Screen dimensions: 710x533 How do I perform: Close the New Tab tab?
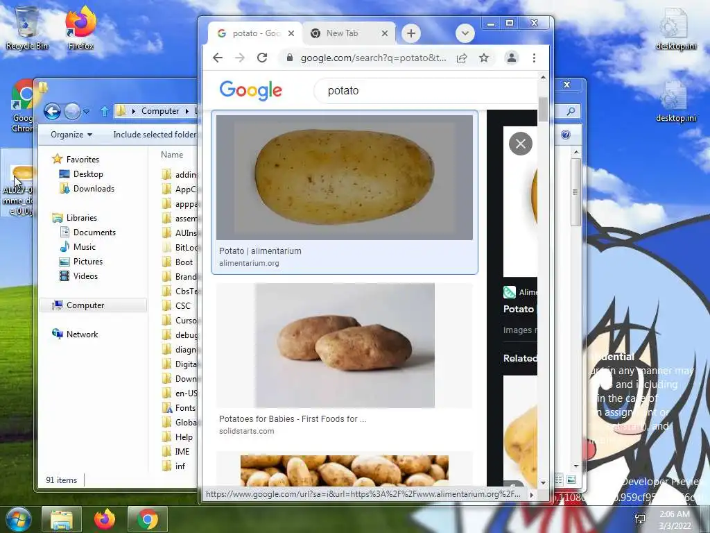(x=384, y=33)
